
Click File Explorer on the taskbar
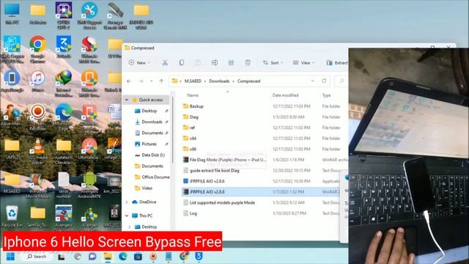[108, 257]
